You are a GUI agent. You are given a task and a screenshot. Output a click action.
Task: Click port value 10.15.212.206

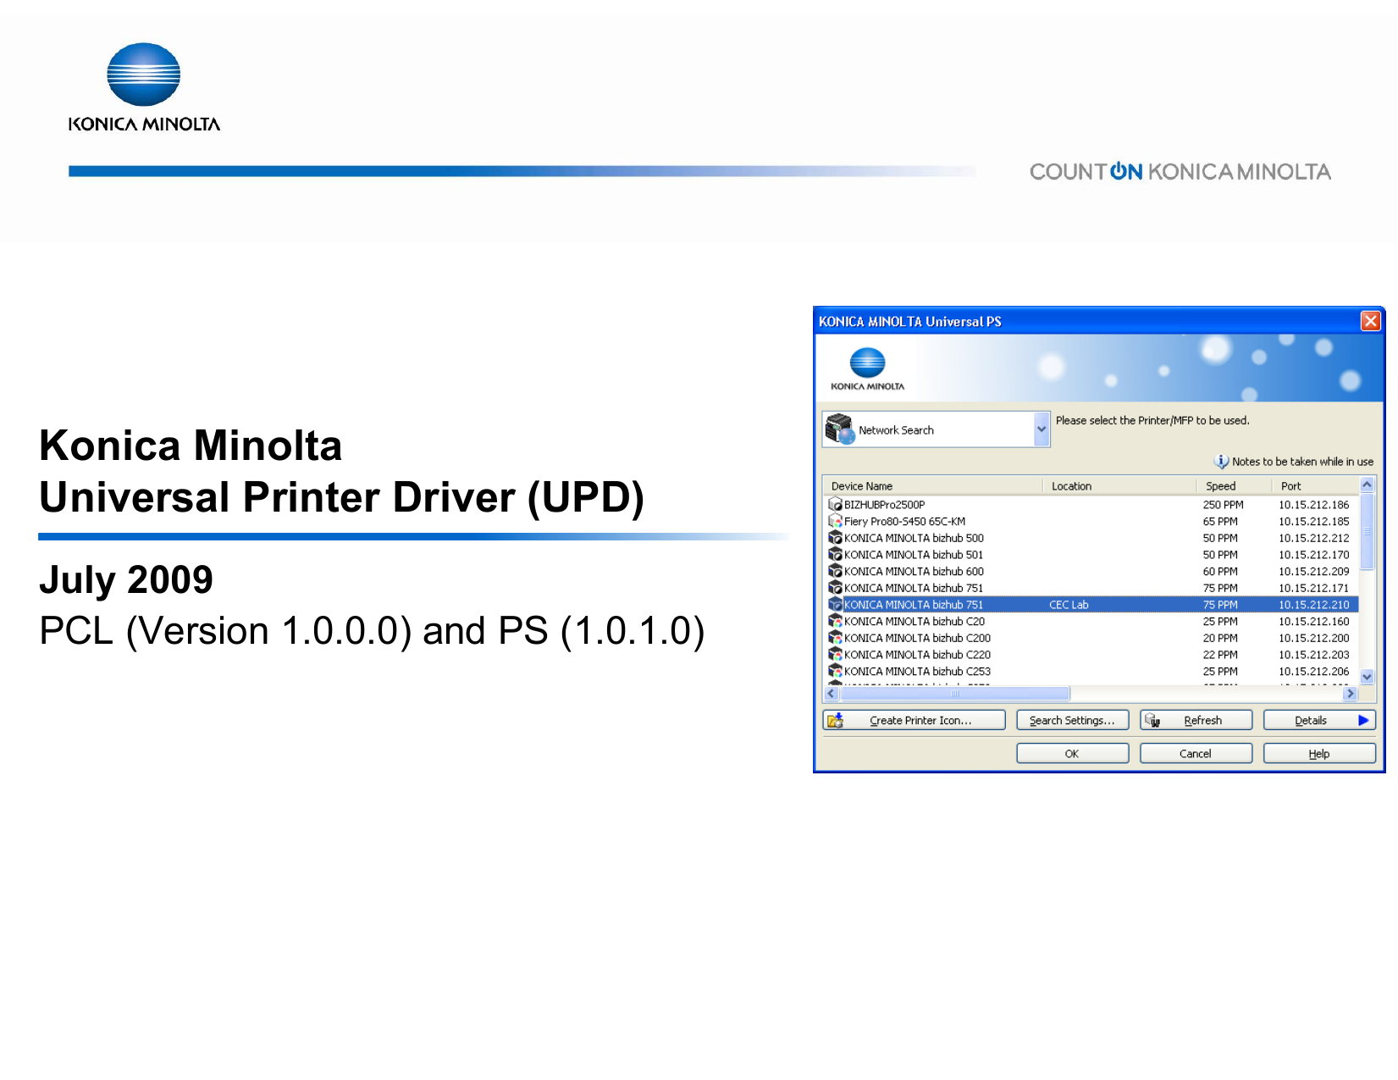1314,672
